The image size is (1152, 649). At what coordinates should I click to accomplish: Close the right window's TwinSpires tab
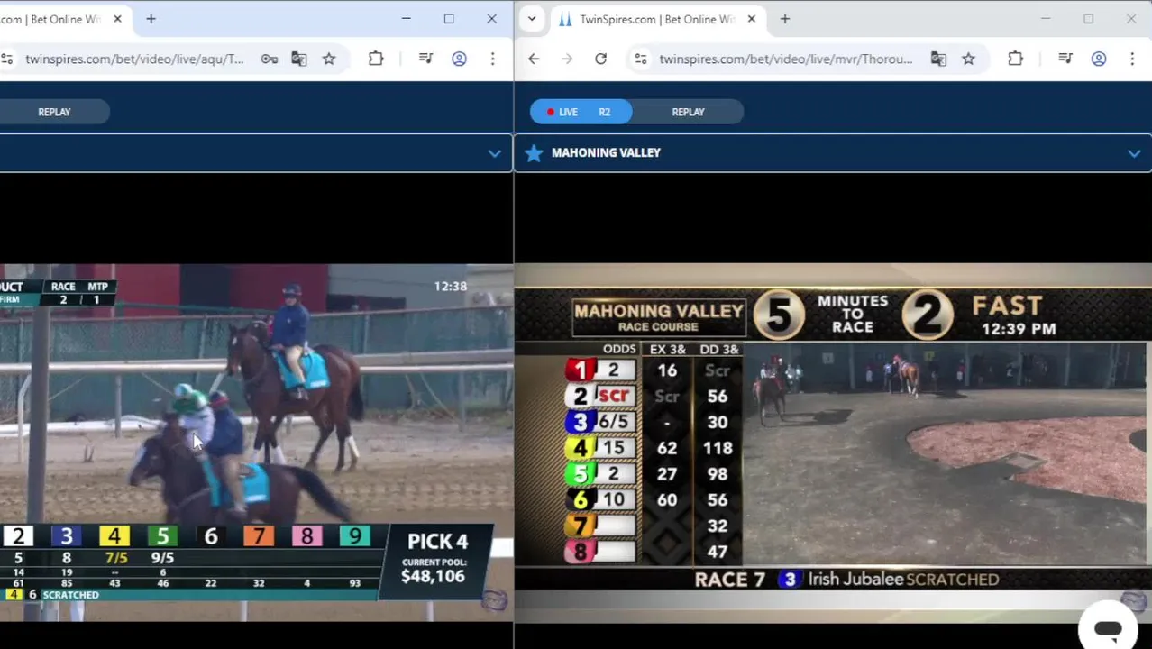pyautogui.click(x=751, y=19)
